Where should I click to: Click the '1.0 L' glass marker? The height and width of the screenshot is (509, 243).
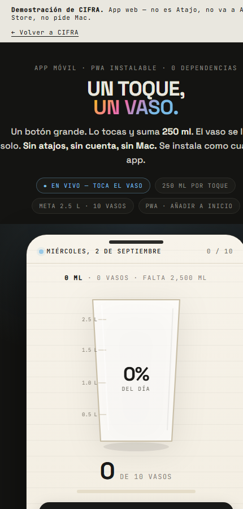click(x=89, y=383)
